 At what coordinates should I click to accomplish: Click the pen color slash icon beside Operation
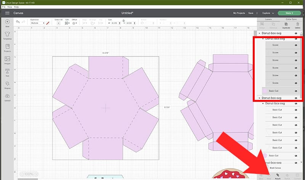[x=48, y=23]
